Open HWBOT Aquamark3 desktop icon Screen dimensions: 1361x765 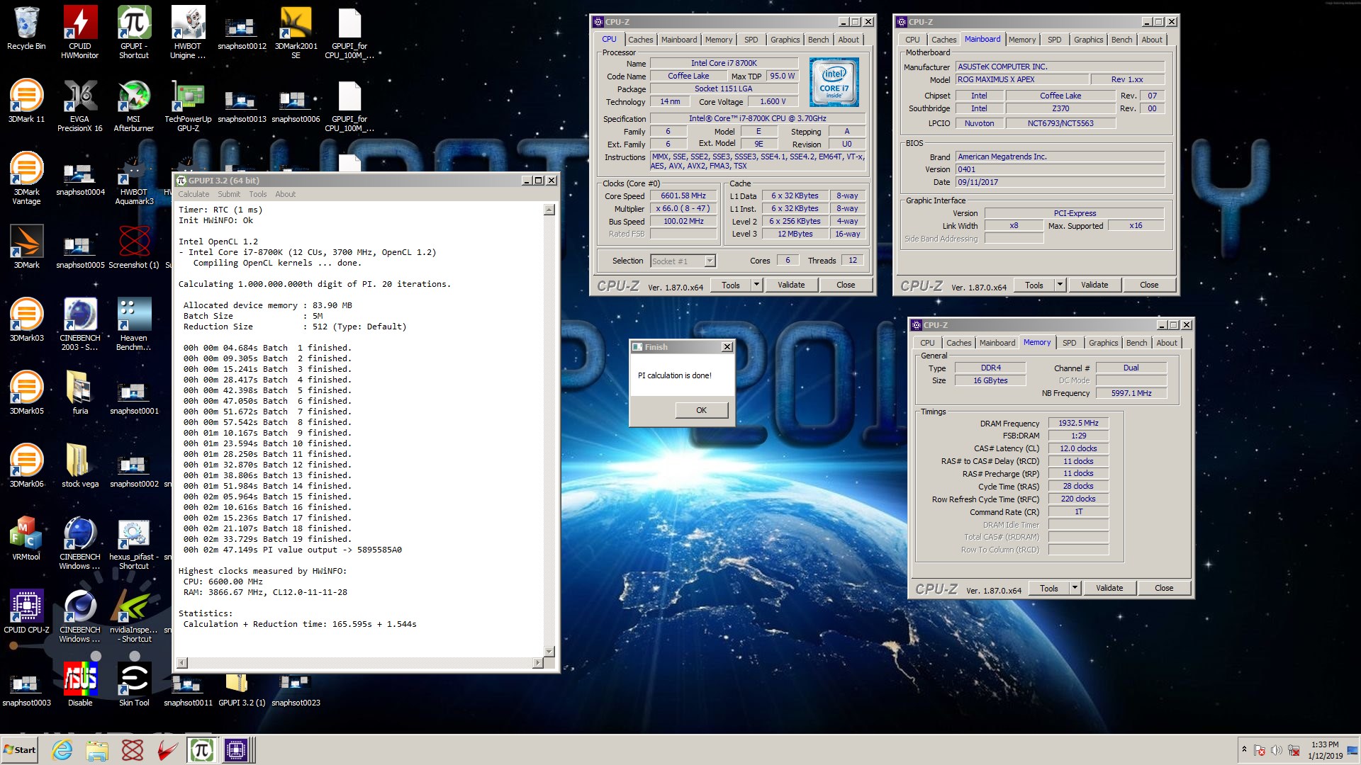pyautogui.click(x=134, y=178)
